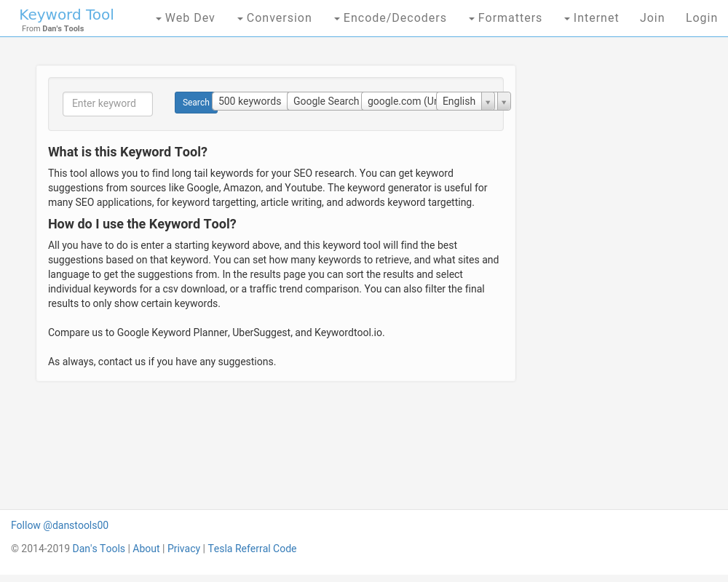Open the Web Dev menu
The height and width of the screenshot is (582, 728).
point(185,18)
